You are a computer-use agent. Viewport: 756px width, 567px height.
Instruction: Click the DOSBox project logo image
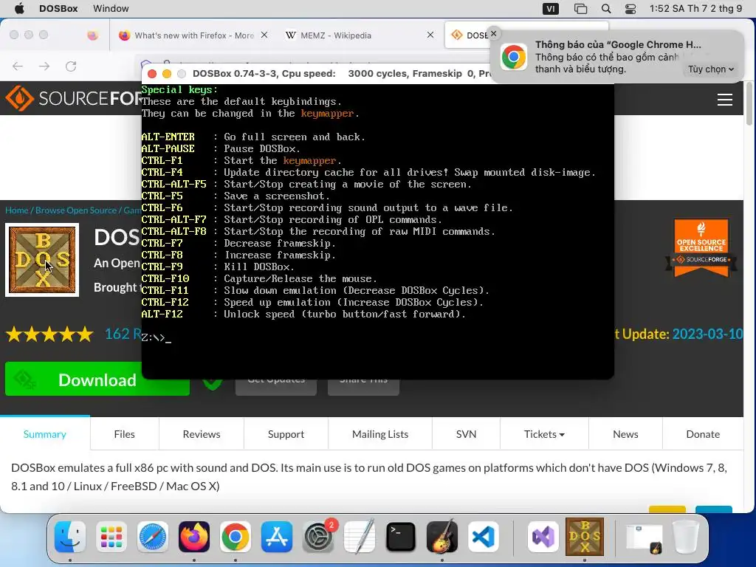pos(42,260)
